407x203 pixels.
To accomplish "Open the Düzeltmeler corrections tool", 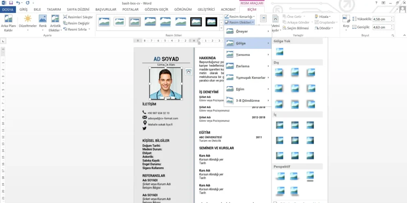I will [28, 23].
